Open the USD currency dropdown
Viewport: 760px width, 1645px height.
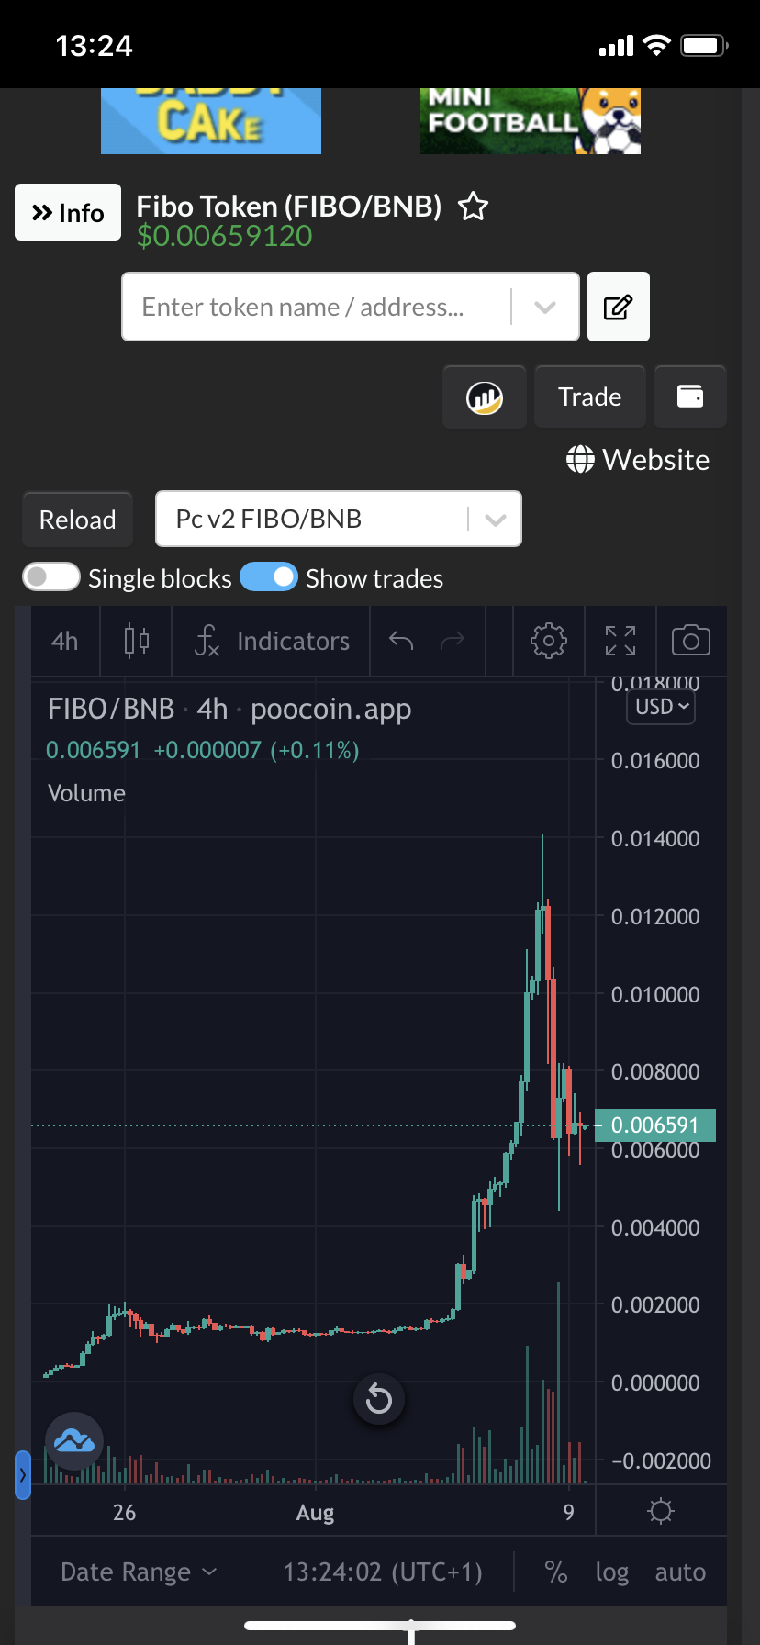pyautogui.click(x=661, y=707)
